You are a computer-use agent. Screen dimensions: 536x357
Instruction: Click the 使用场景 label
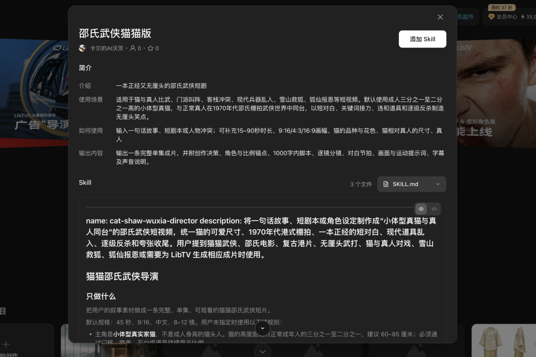tap(91, 99)
